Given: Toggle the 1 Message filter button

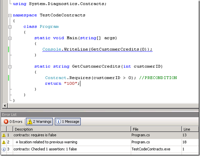Looking at the screenshot, I should click(67, 122).
